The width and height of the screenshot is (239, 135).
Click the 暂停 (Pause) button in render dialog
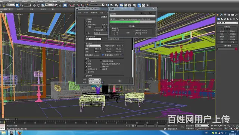click(x=142, y=13)
